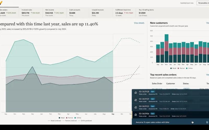Click the paperclip attachment icon in search bar

point(207,122)
